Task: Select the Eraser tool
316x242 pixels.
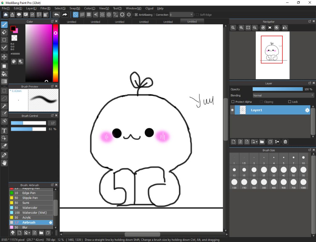Action: tap(4, 32)
